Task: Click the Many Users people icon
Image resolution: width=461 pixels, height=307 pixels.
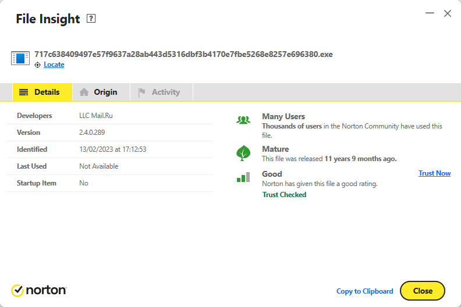Action: [243, 120]
